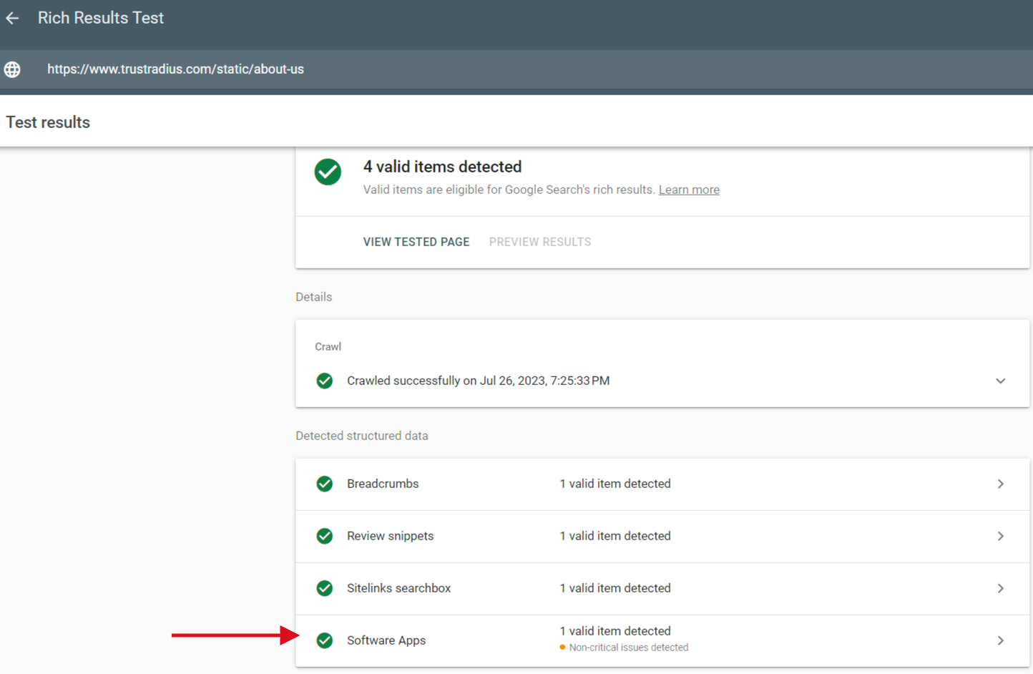
Task: Click the globe icon beside the URL
Action: tap(12, 69)
